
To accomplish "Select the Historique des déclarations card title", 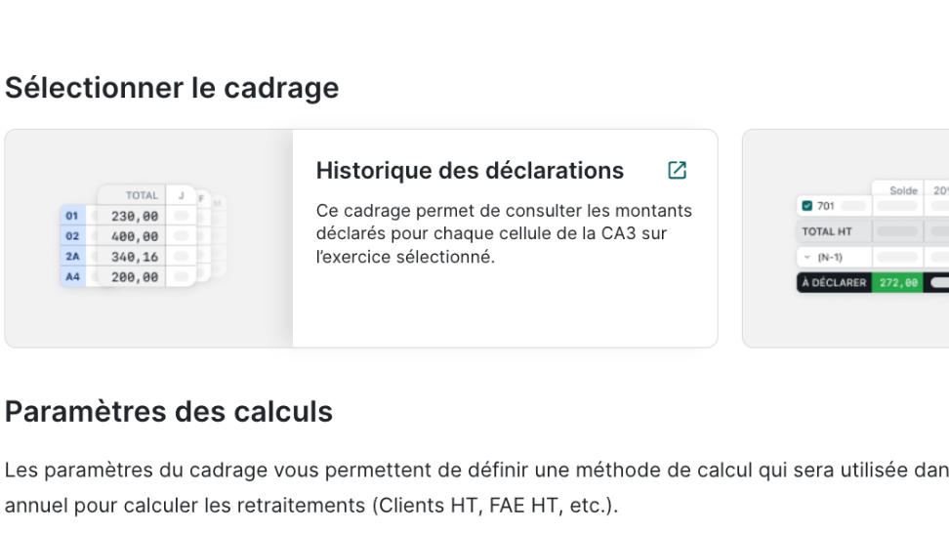I will [x=470, y=171].
